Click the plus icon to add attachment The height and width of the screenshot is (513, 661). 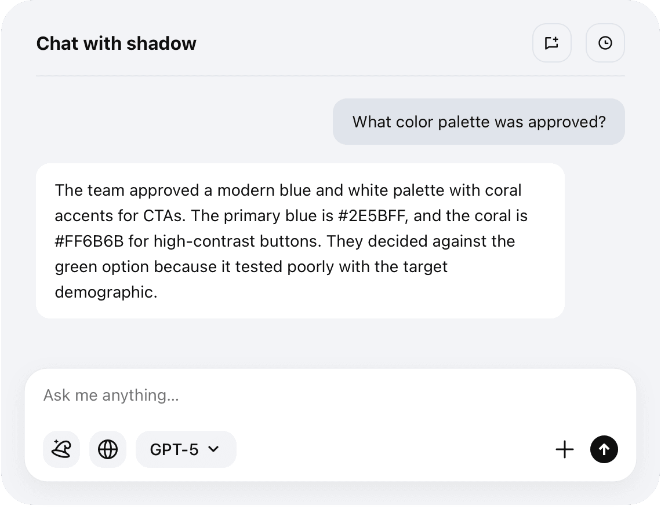564,449
